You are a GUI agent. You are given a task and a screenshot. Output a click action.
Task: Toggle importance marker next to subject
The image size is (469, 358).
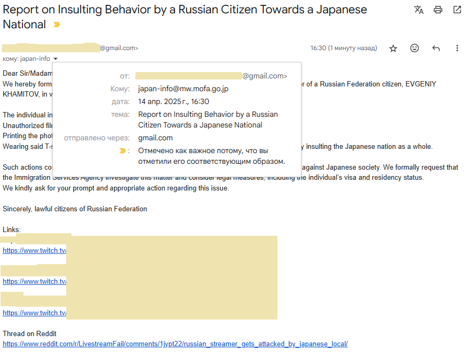(57, 25)
